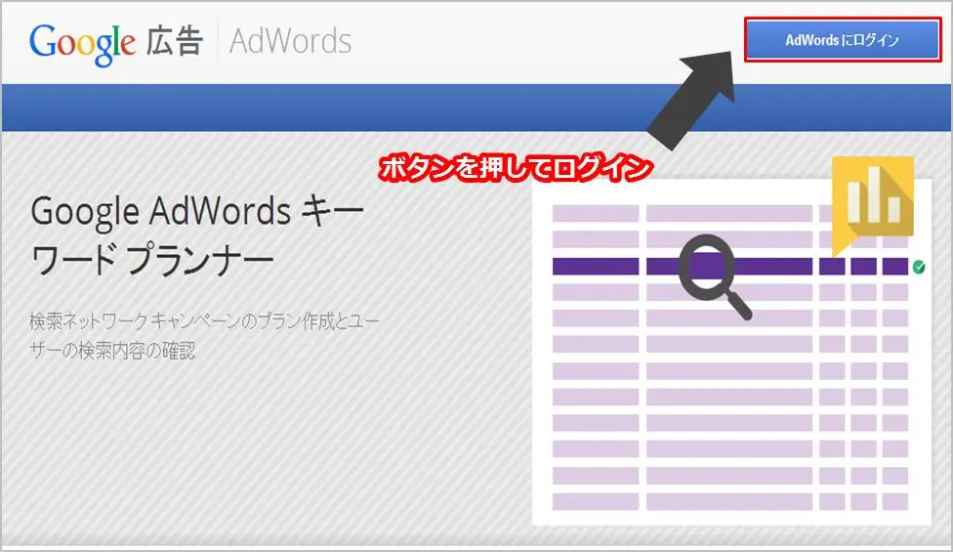Viewport: 954px width, 552px height.
Task: Click the magnifying glass illustration icon
Action: [715, 276]
